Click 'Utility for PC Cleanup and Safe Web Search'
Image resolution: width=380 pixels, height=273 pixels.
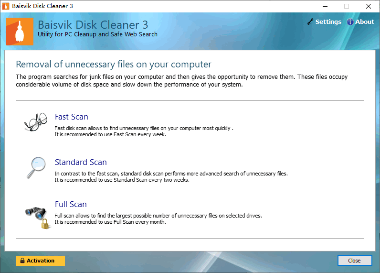point(97,34)
